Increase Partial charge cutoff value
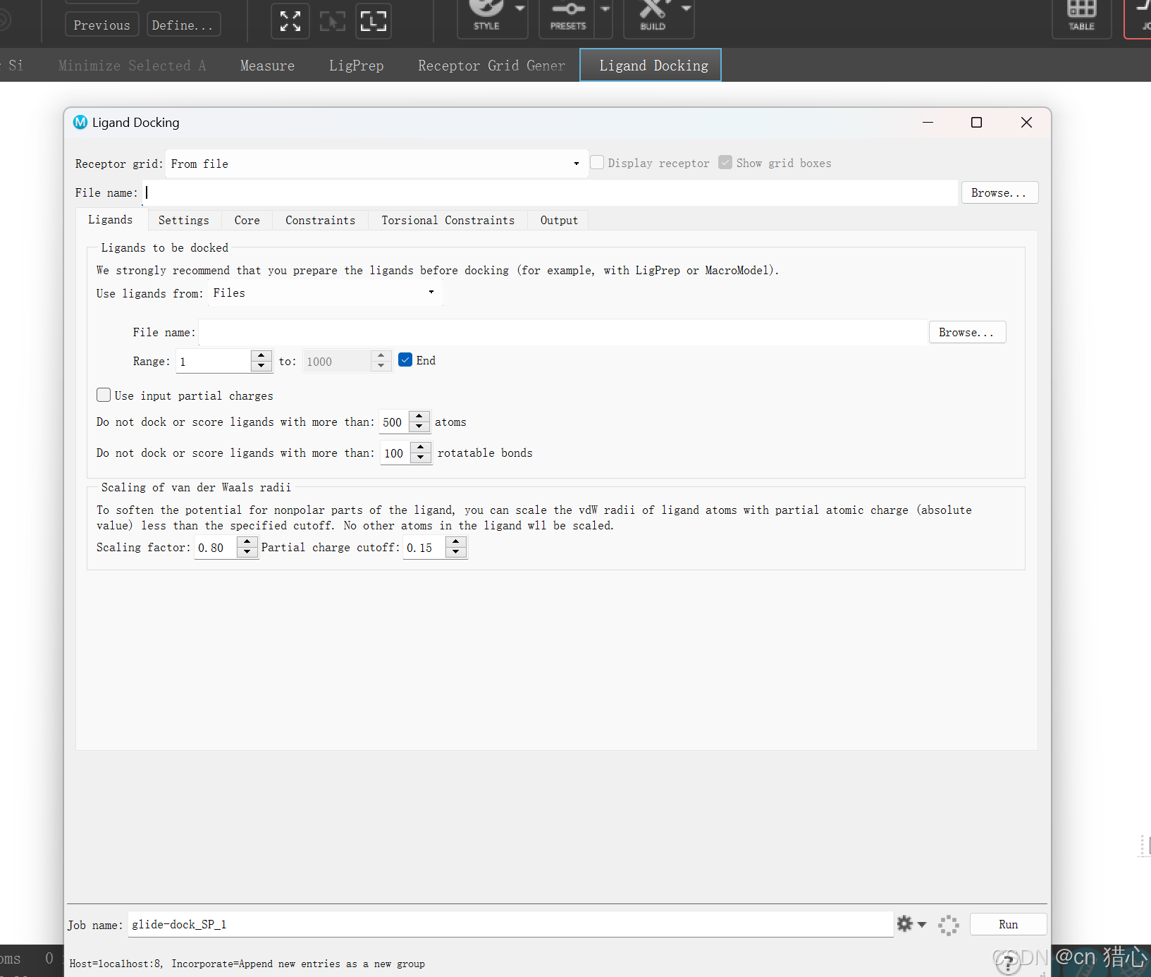This screenshot has width=1151, height=977. 456,541
